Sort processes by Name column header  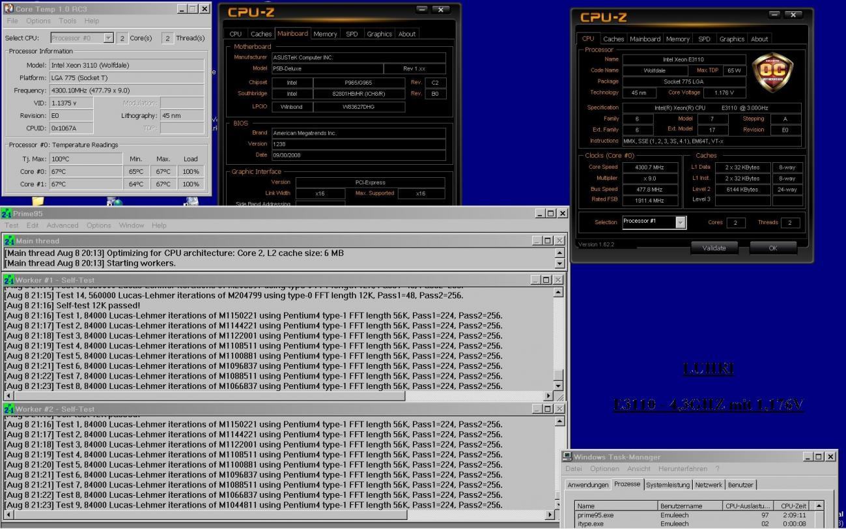[x=617, y=506]
